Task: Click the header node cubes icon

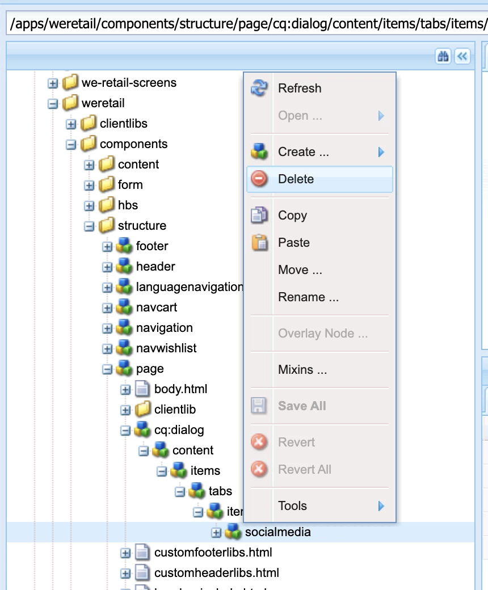Action: (124, 266)
